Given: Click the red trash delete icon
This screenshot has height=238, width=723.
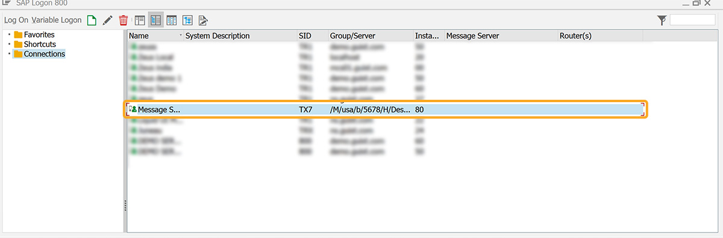Looking at the screenshot, I should [124, 20].
